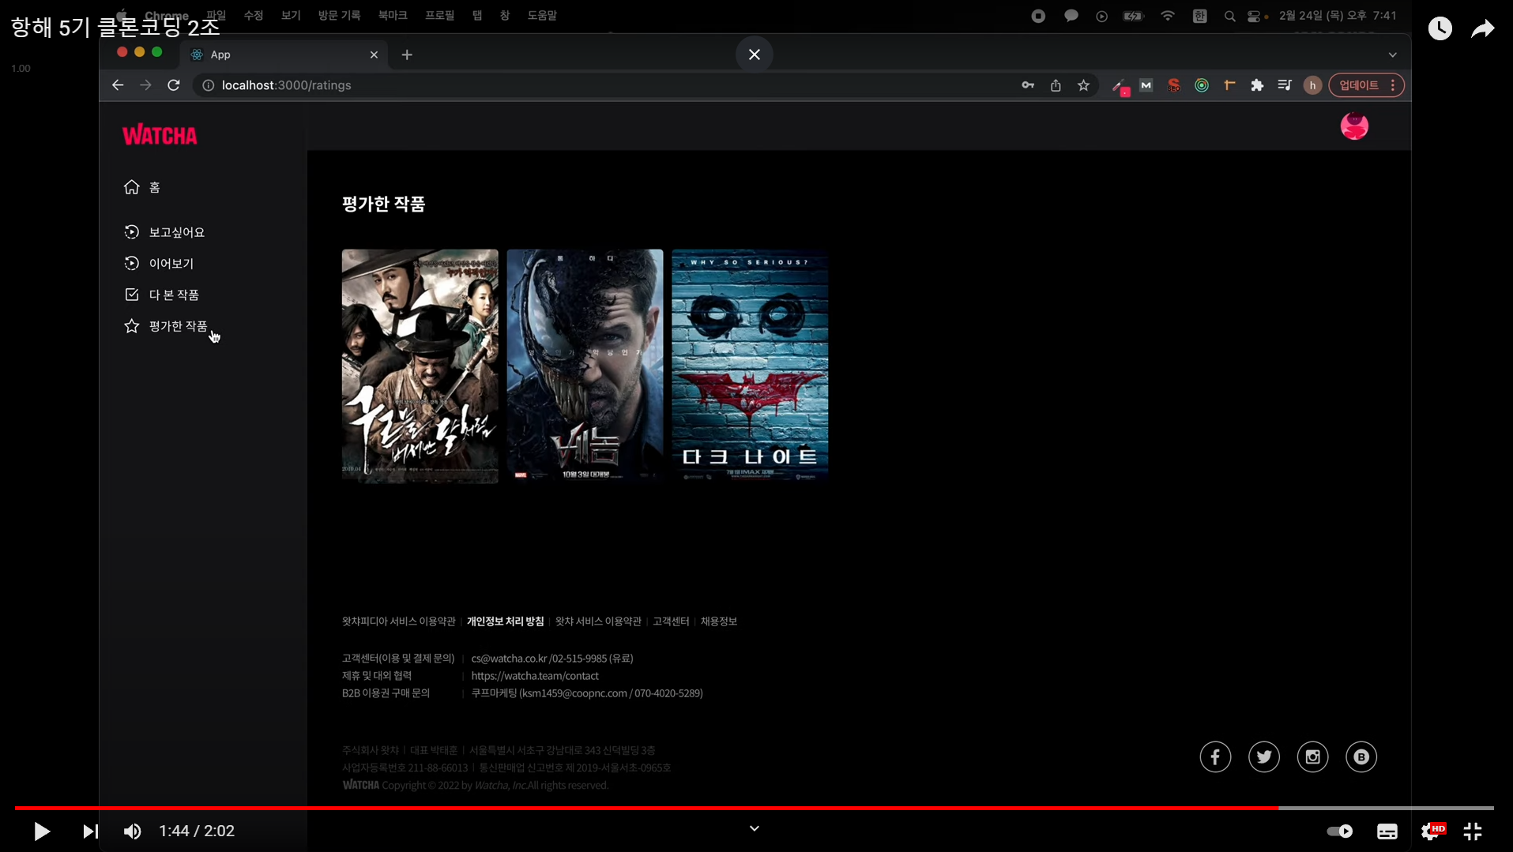Open Spotlight search in menu bar
This screenshot has width=1513, height=852.
[x=1229, y=16]
